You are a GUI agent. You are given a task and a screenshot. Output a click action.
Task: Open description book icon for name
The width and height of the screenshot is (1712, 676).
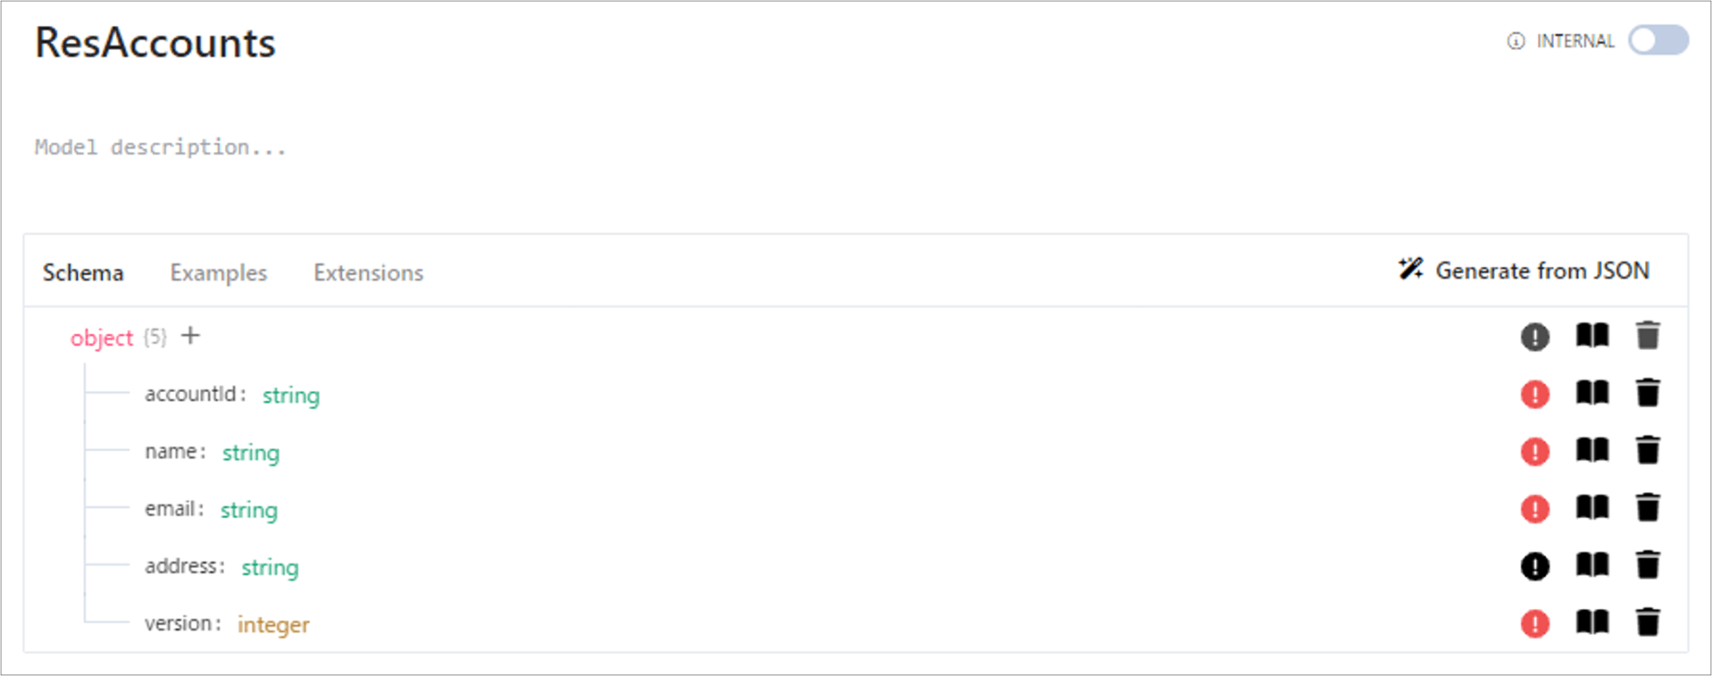[1592, 451]
